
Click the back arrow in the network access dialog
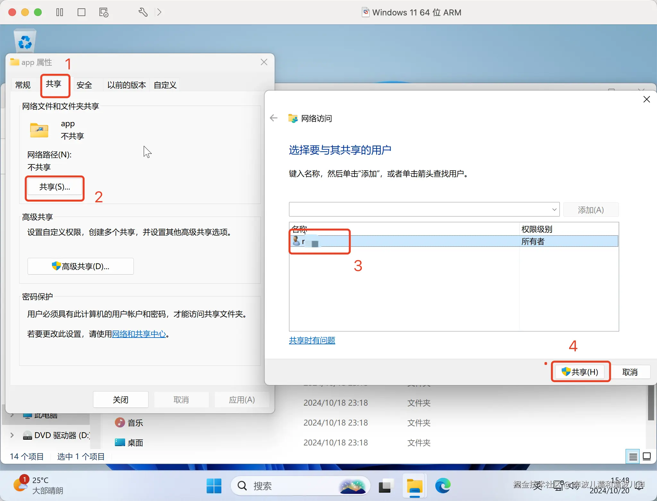tap(274, 118)
